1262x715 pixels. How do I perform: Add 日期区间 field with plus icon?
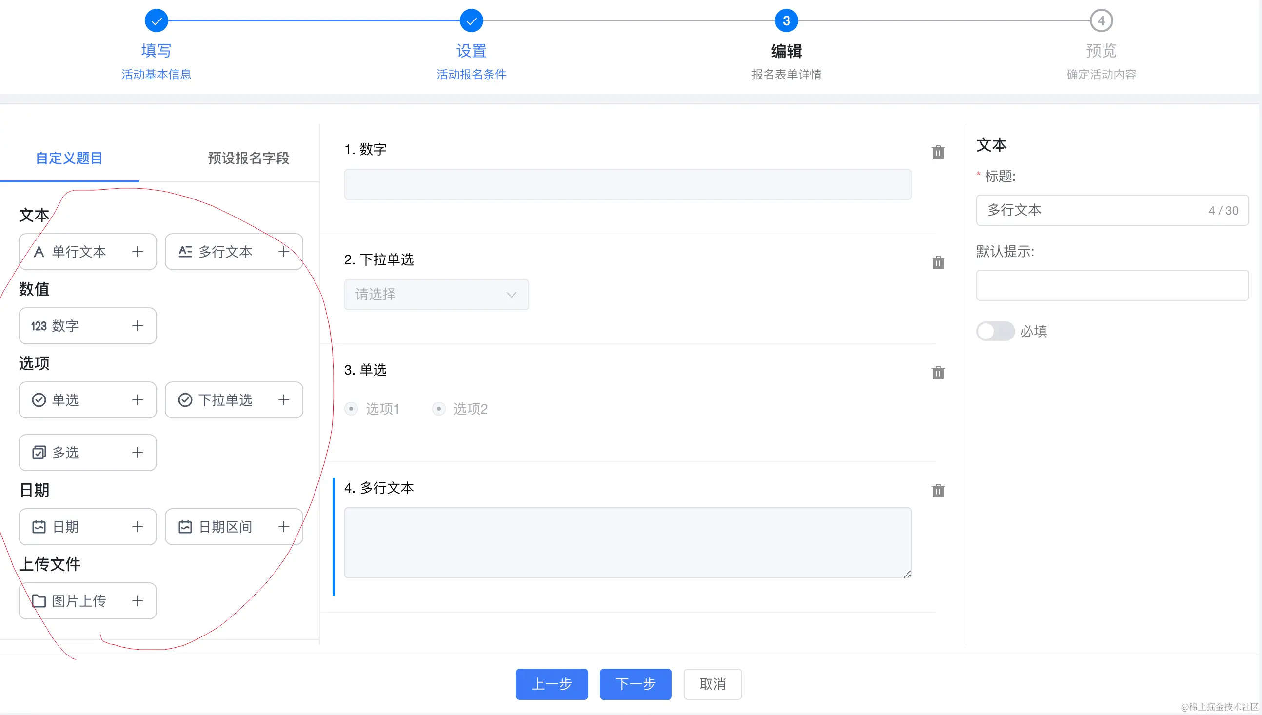(284, 527)
